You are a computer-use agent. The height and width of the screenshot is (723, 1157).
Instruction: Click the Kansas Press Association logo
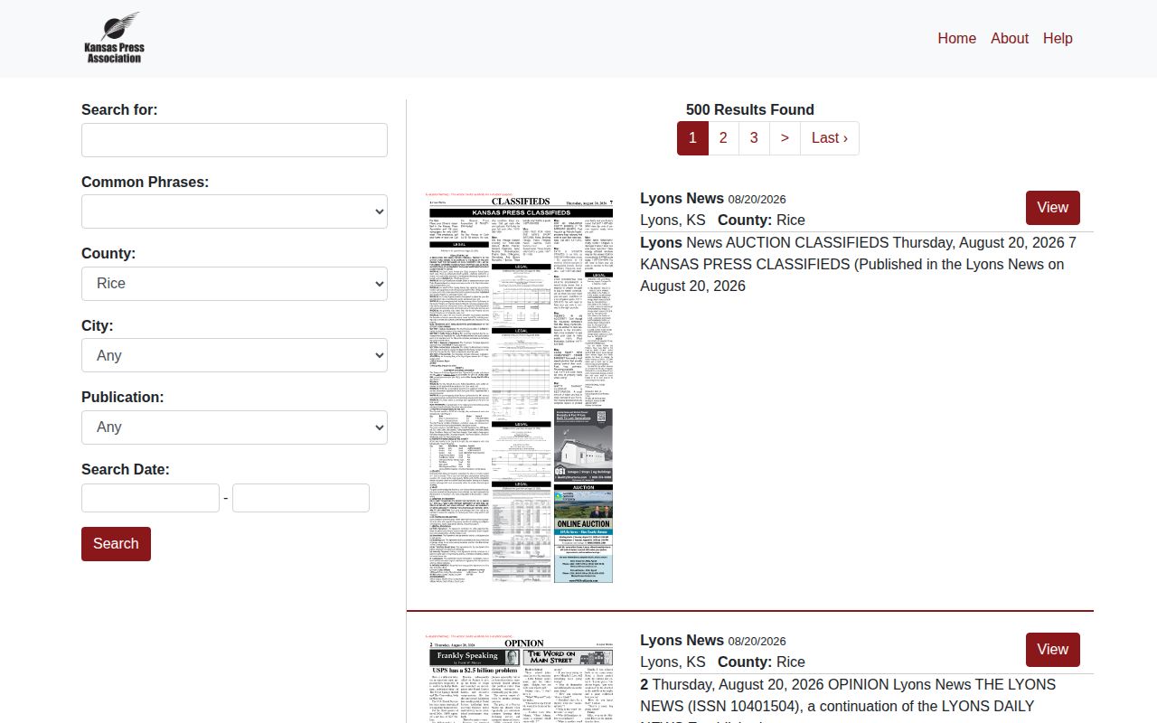coord(114,38)
